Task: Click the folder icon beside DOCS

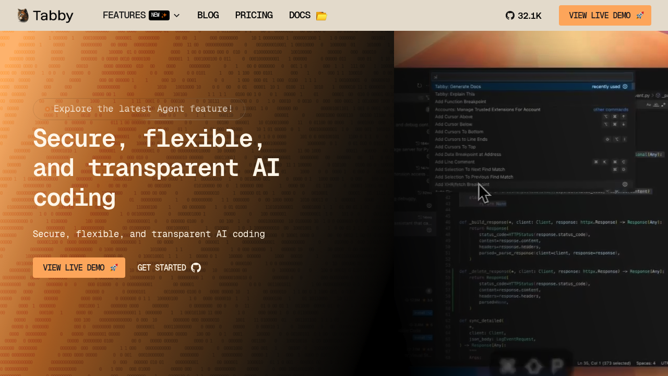Action: point(321,16)
